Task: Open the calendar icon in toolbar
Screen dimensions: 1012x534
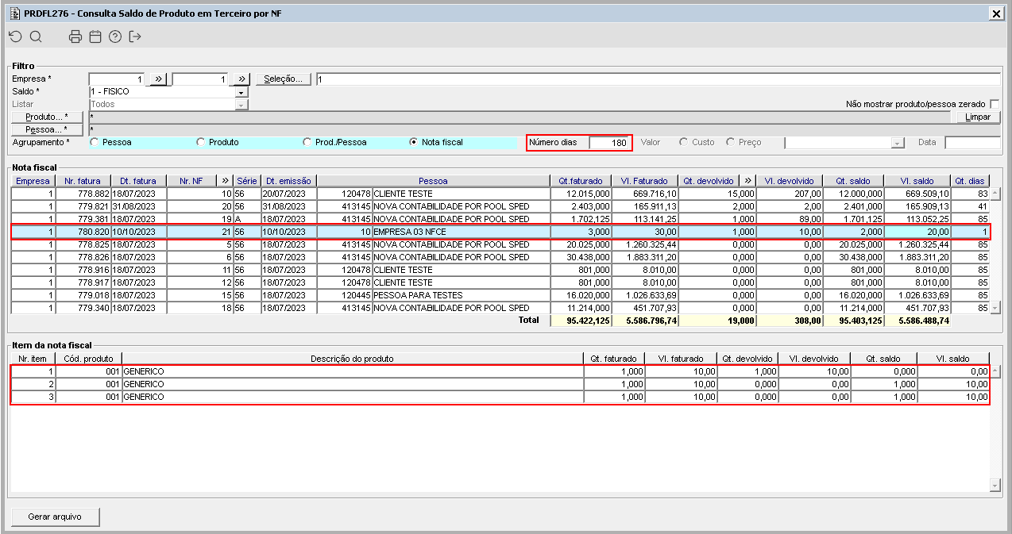Action: (x=95, y=36)
